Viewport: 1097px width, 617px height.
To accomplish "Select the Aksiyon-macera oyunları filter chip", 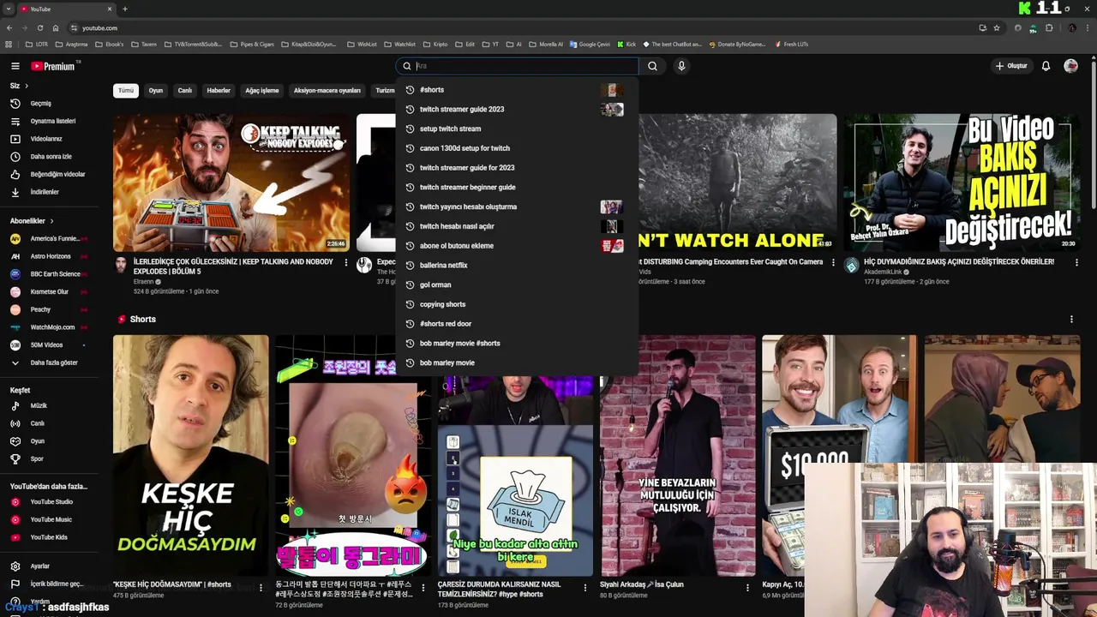I will coord(327,90).
